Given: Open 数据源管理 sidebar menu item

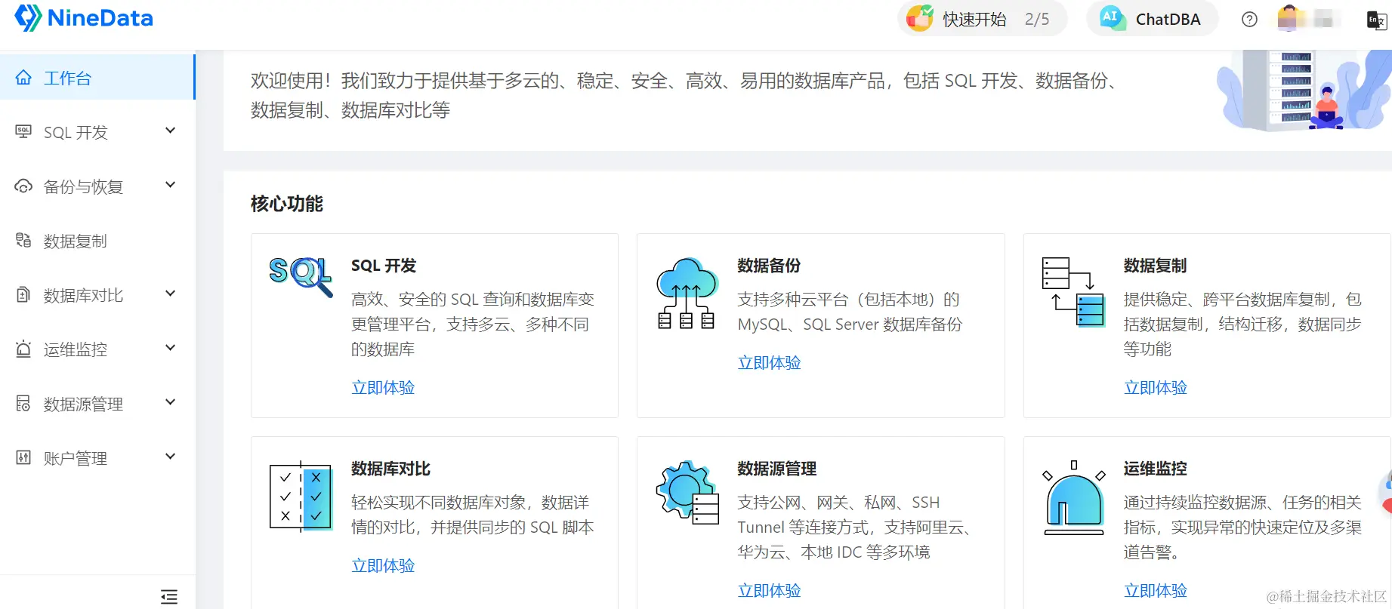Looking at the screenshot, I should (97, 404).
